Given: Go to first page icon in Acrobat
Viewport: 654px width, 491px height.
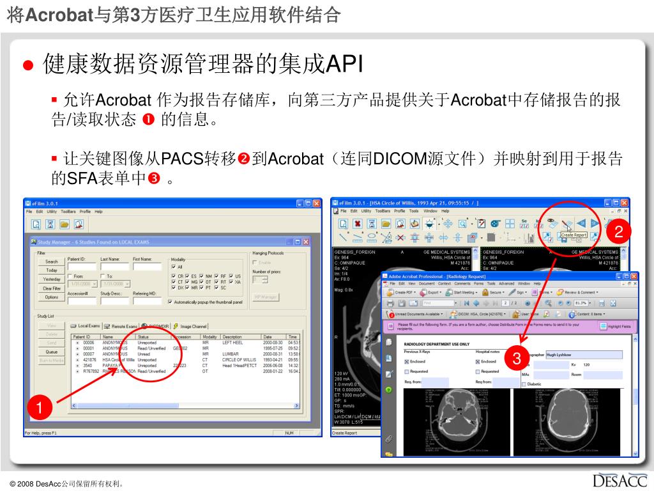Looking at the screenshot, I should tap(466, 303).
